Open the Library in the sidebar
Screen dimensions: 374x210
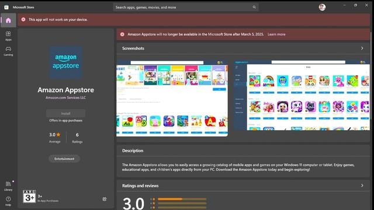(8, 186)
